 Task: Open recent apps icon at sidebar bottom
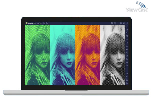coord(127,83)
